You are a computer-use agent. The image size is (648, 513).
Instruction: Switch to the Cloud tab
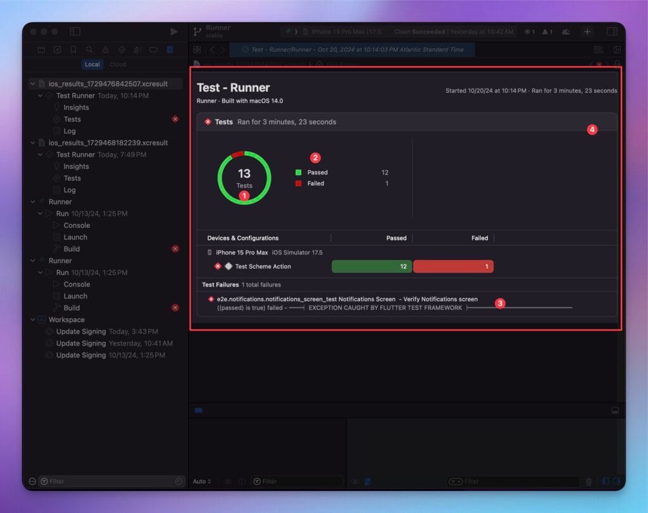[x=118, y=64]
